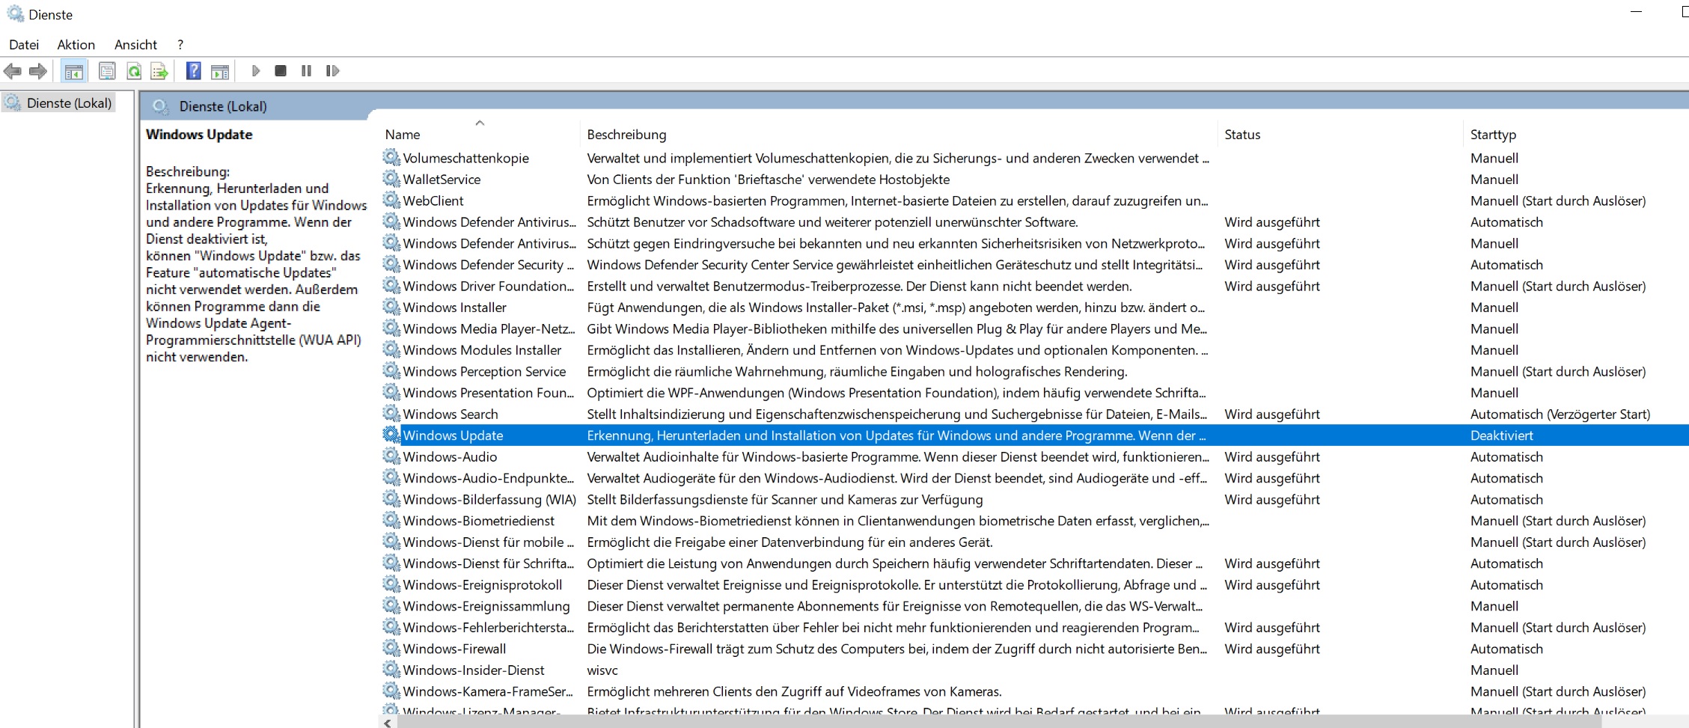Click the green Refresh toolbar icon
1689x728 pixels.
point(134,71)
